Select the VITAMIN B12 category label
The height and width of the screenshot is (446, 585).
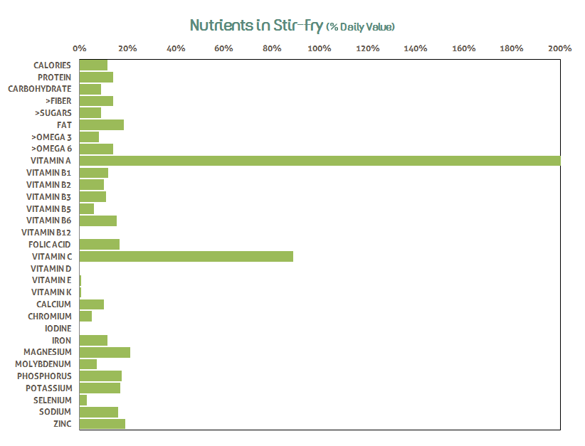click(46, 233)
